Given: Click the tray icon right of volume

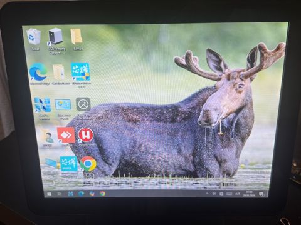Looking at the screenshot, I should (221, 194).
